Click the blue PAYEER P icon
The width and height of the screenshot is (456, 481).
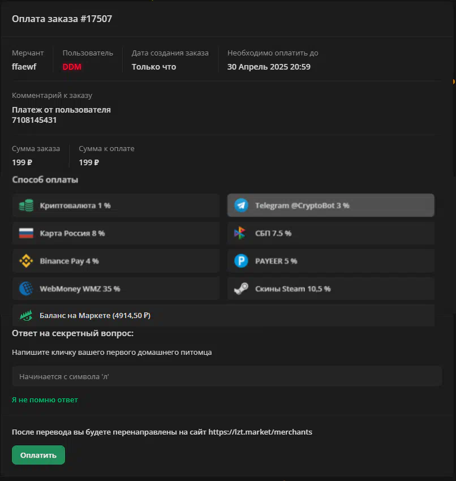click(242, 261)
